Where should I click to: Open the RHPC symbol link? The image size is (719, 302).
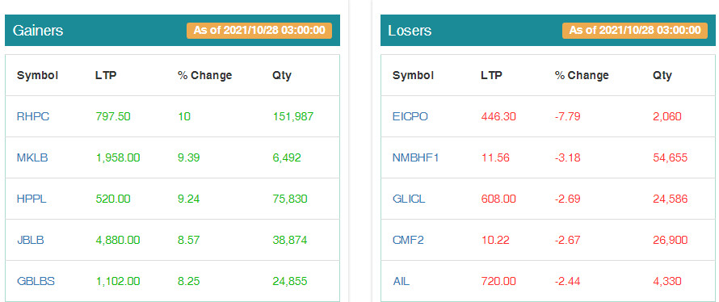(33, 116)
